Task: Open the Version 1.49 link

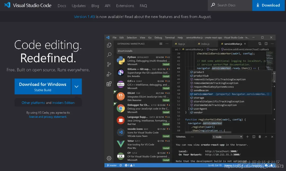Action: pyautogui.click(x=84, y=17)
